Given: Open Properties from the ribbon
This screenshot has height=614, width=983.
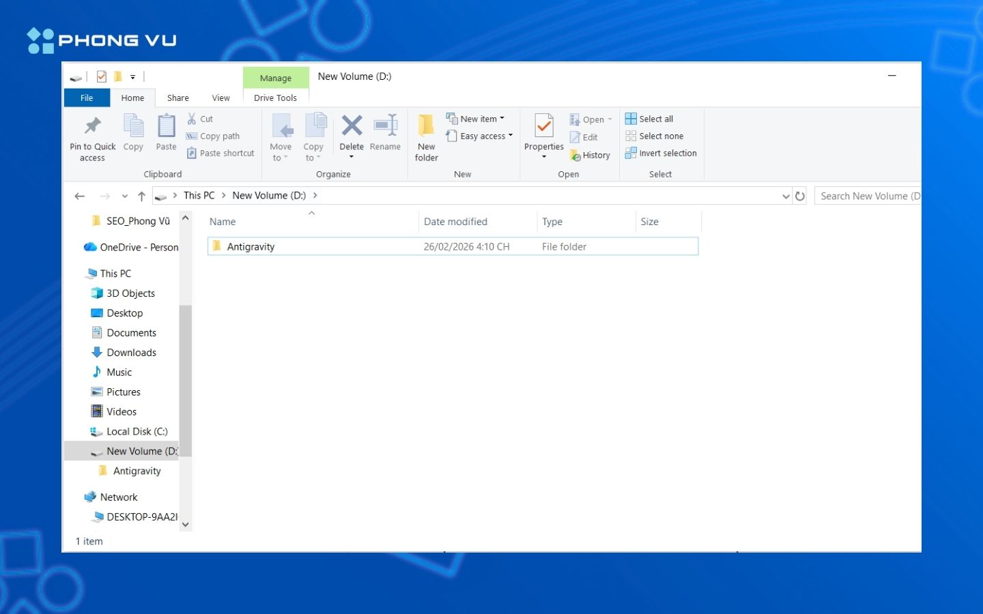Looking at the screenshot, I should point(543,127).
